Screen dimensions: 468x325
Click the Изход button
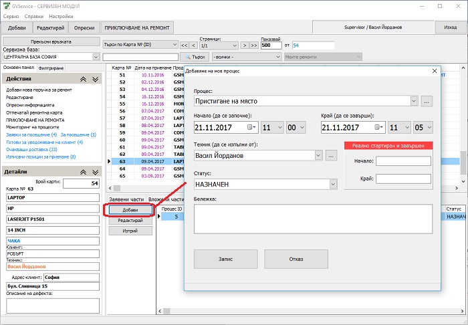tap(450, 27)
